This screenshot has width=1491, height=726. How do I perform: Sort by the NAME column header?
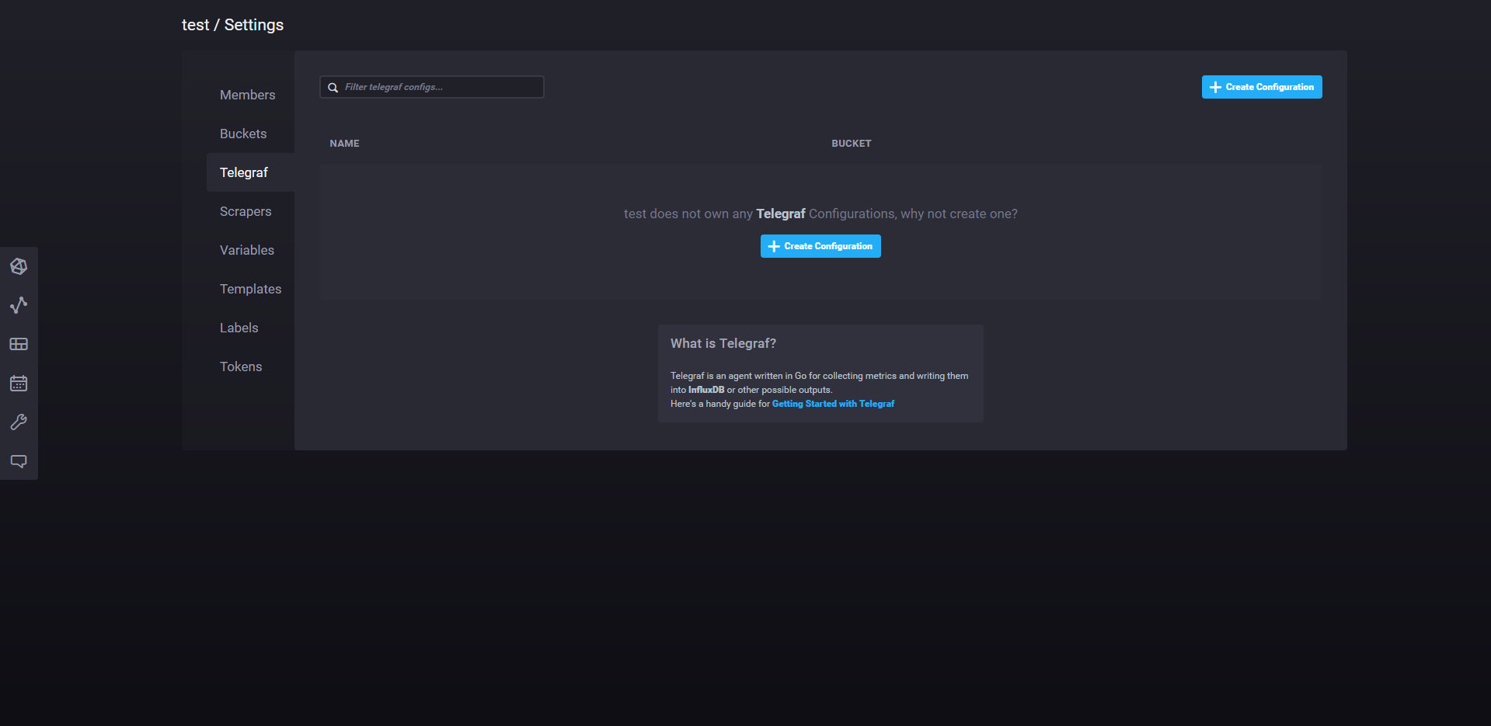click(x=344, y=144)
